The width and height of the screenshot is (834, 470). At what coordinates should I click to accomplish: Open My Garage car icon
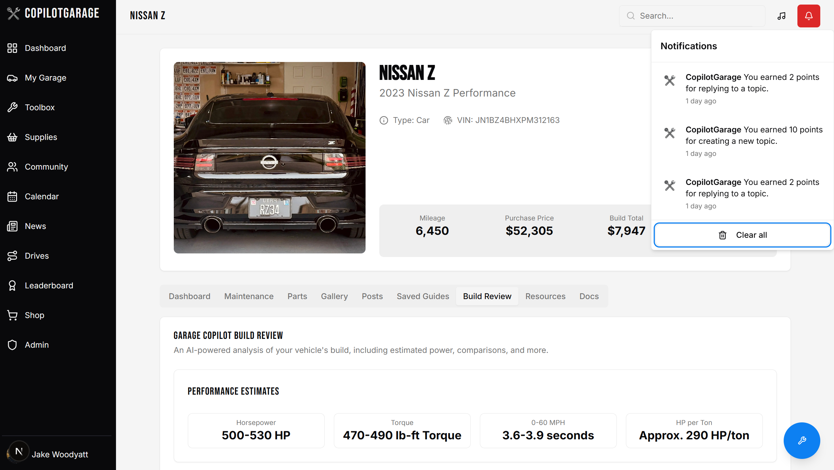12,78
